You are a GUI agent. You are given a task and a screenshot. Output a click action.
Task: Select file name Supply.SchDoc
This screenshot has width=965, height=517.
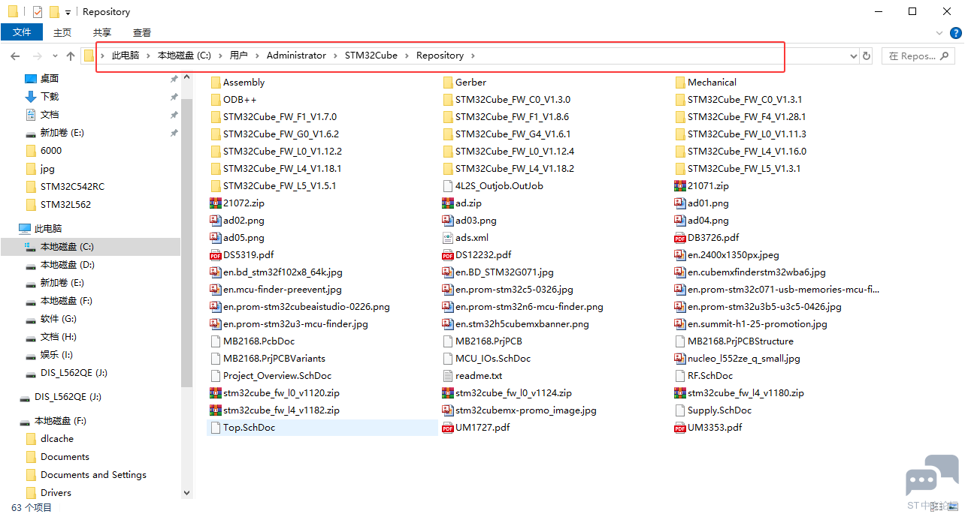coord(719,410)
